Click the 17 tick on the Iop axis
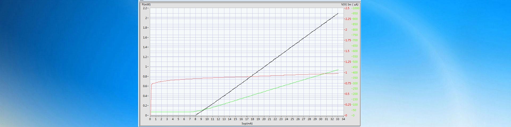Image resolution: width=511 pixels, height=127 pixels. [x=247, y=119]
